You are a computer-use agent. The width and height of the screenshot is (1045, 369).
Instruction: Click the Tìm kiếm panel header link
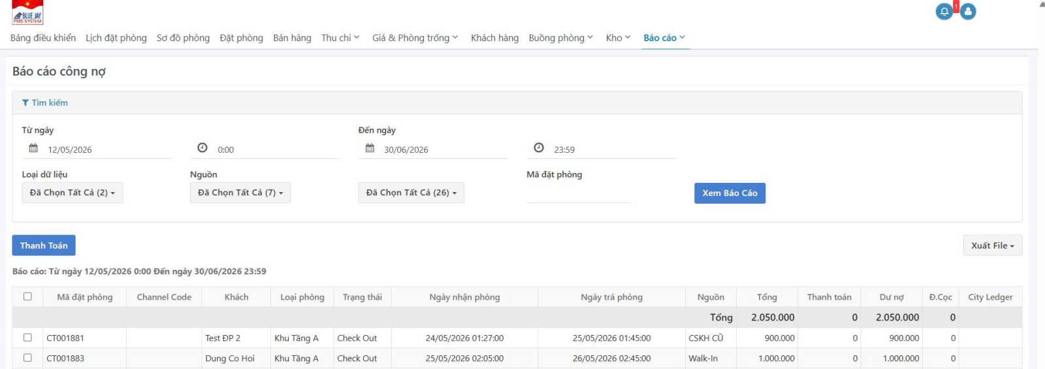point(45,103)
